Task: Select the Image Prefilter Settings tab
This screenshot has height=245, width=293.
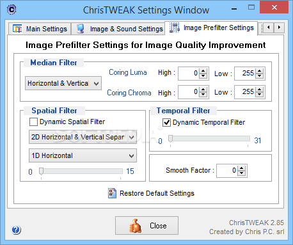Action: 211,28
